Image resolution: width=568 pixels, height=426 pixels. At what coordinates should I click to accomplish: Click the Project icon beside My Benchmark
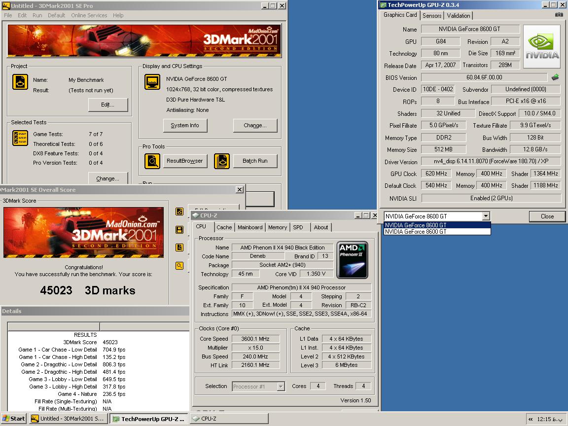point(20,82)
